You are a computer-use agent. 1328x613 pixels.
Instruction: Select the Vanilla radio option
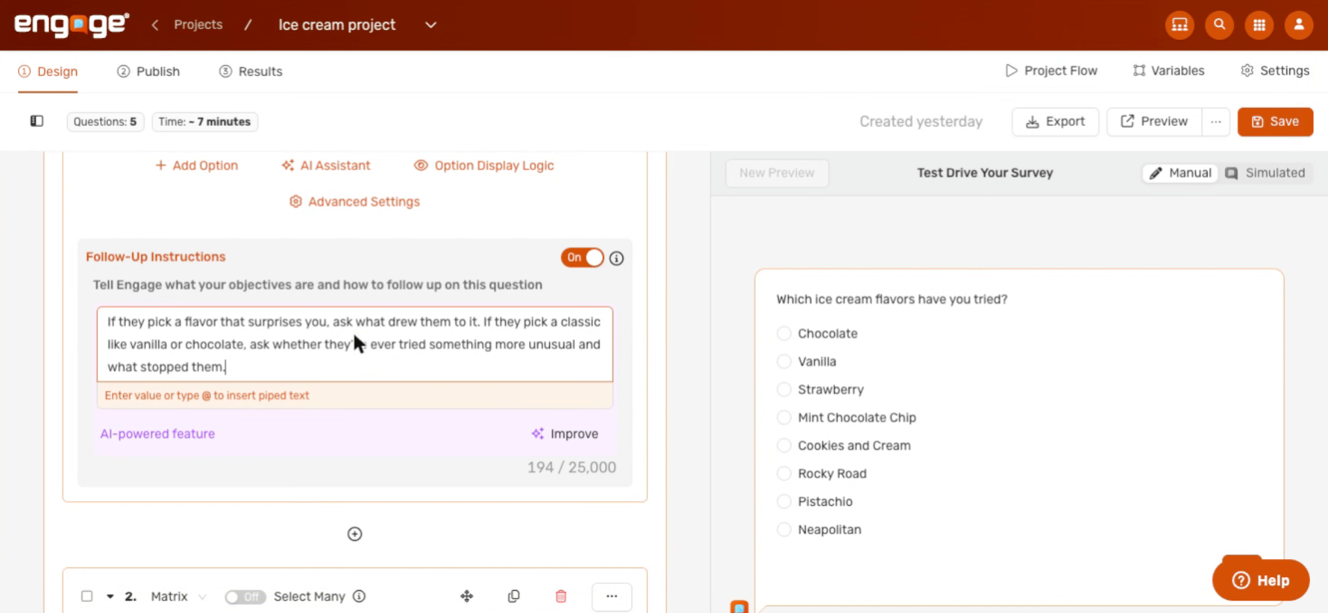point(784,361)
